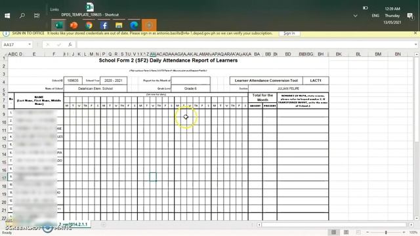Switch to Page Layout view
The height and width of the screenshot is (236, 420).
pos(346,232)
